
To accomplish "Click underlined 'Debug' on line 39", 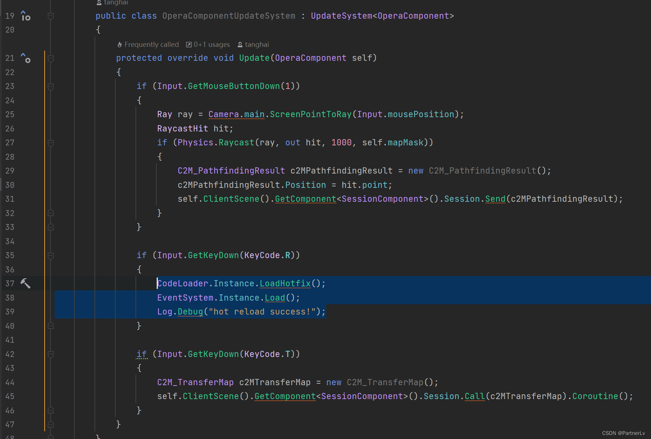I will click(190, 312).
